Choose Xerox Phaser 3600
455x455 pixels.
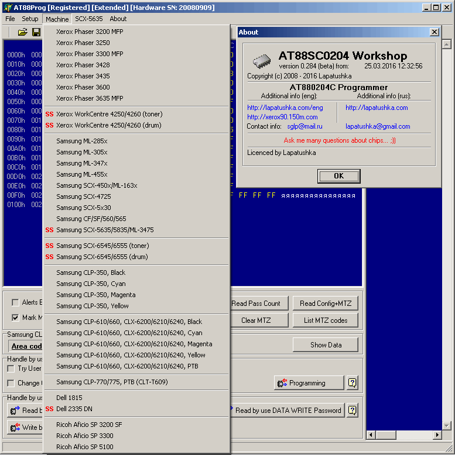tap(136, 87)
